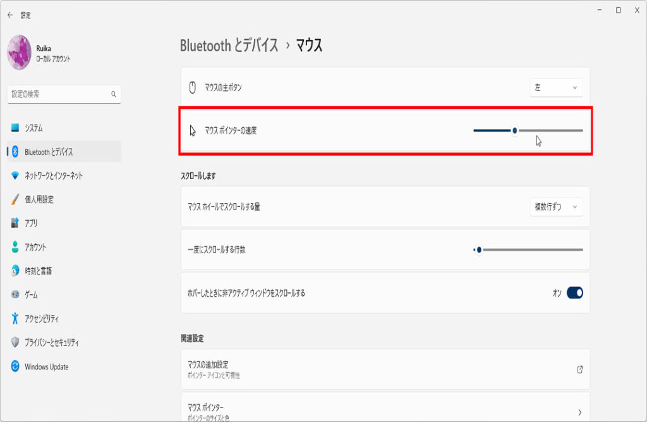Click the Bluetooth とデバイス breadcrumb link

229,46
